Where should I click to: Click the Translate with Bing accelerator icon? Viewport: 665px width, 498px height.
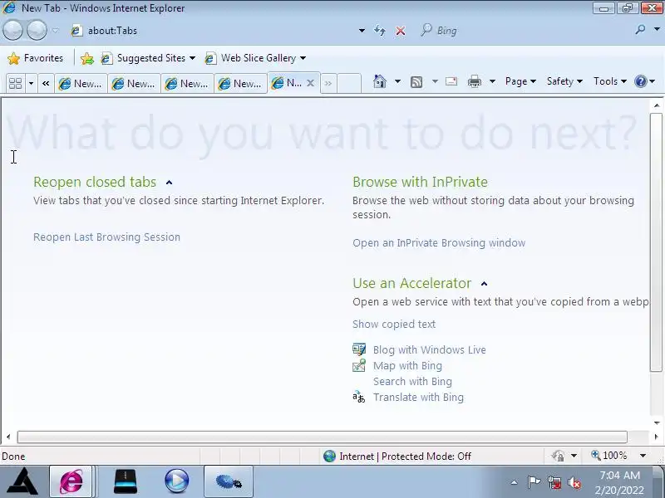(359, 397)
